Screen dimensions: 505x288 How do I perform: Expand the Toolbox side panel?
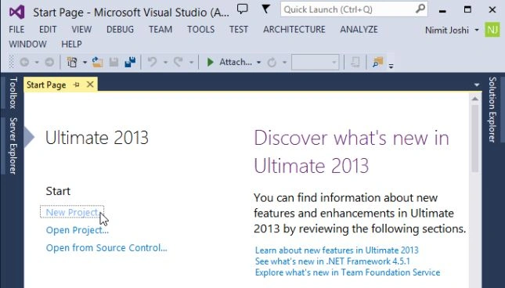coord(13,92)
